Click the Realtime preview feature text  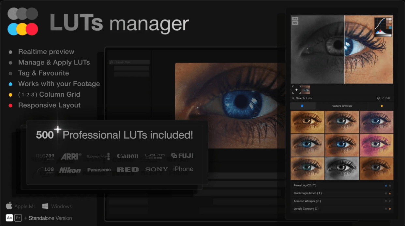(46, 52)
